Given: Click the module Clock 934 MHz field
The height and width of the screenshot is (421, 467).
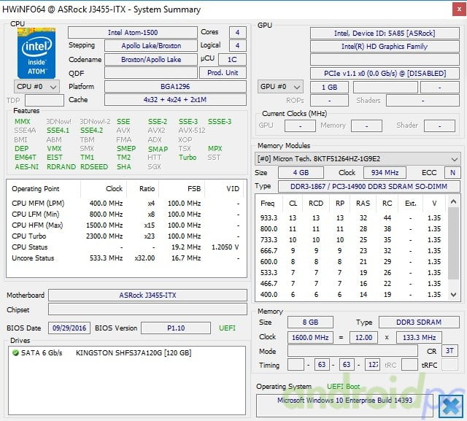Looking at the screenshot, I should [x=385, y=173].
